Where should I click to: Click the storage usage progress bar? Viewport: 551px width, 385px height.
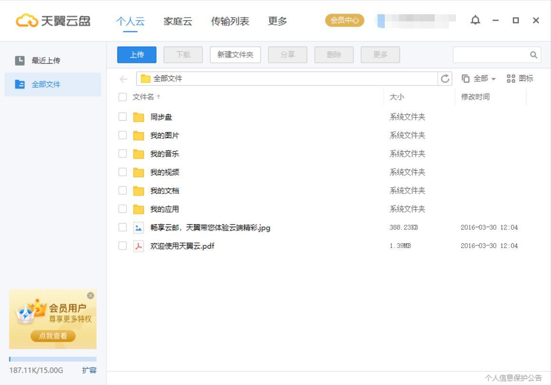53,359
